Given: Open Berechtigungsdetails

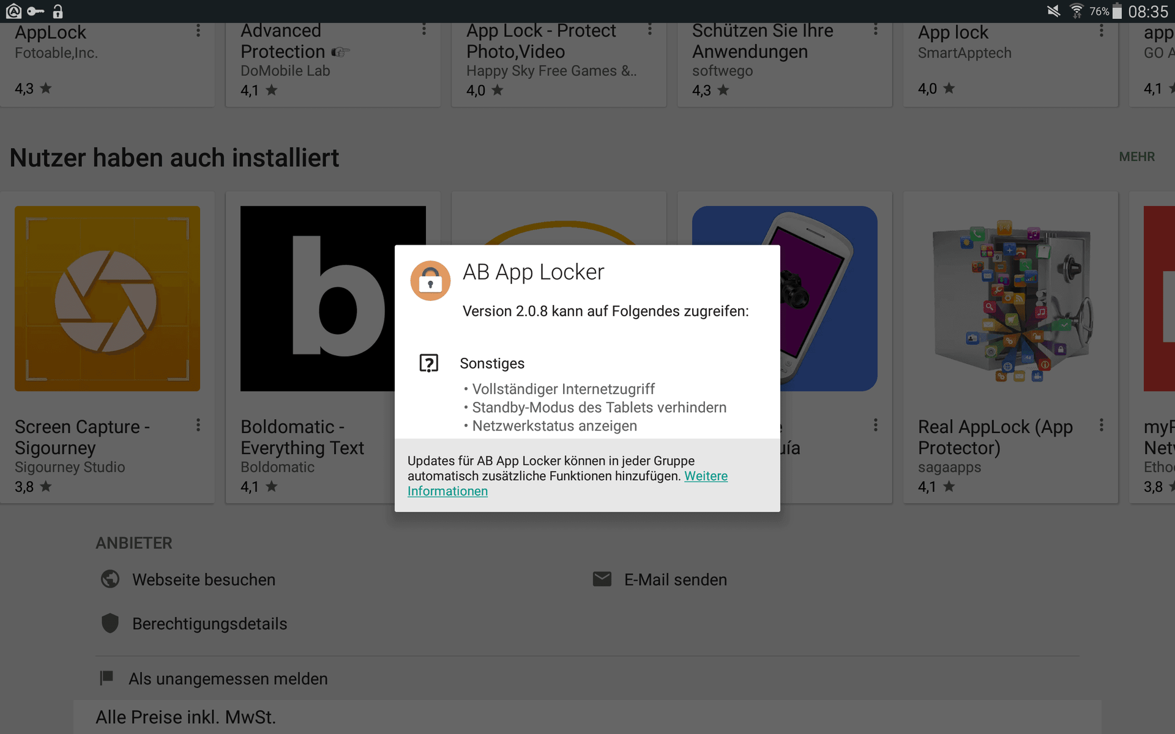Looking at the screenshot, I should pyautogui.click(x=210, y=624).
